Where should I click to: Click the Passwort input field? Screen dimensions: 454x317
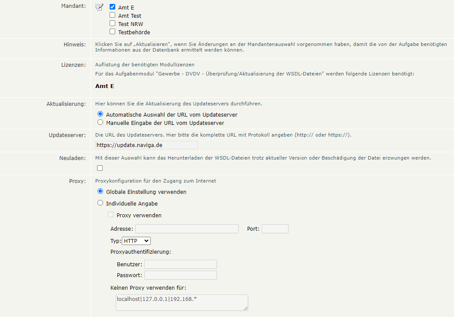click(x=180, y=275)
